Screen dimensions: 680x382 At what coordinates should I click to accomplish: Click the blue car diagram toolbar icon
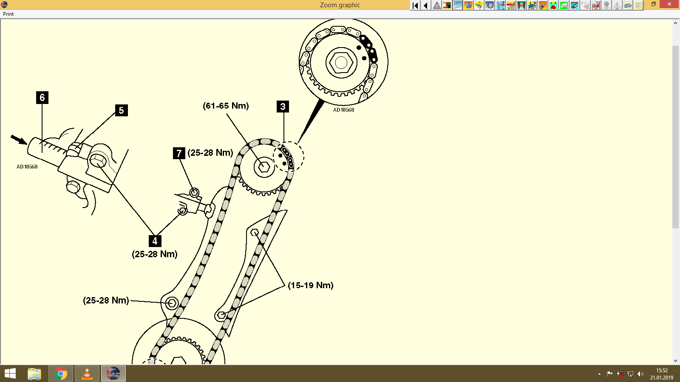[628, 6]
